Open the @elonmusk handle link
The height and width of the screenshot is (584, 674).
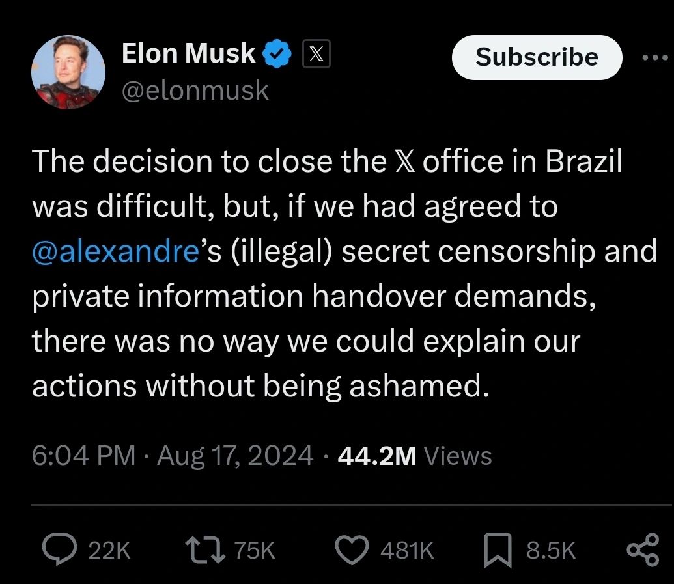click(x=195, y=90)
